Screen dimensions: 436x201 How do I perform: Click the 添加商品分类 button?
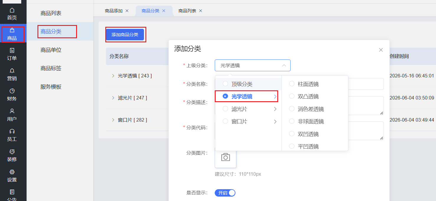point(125,34)
